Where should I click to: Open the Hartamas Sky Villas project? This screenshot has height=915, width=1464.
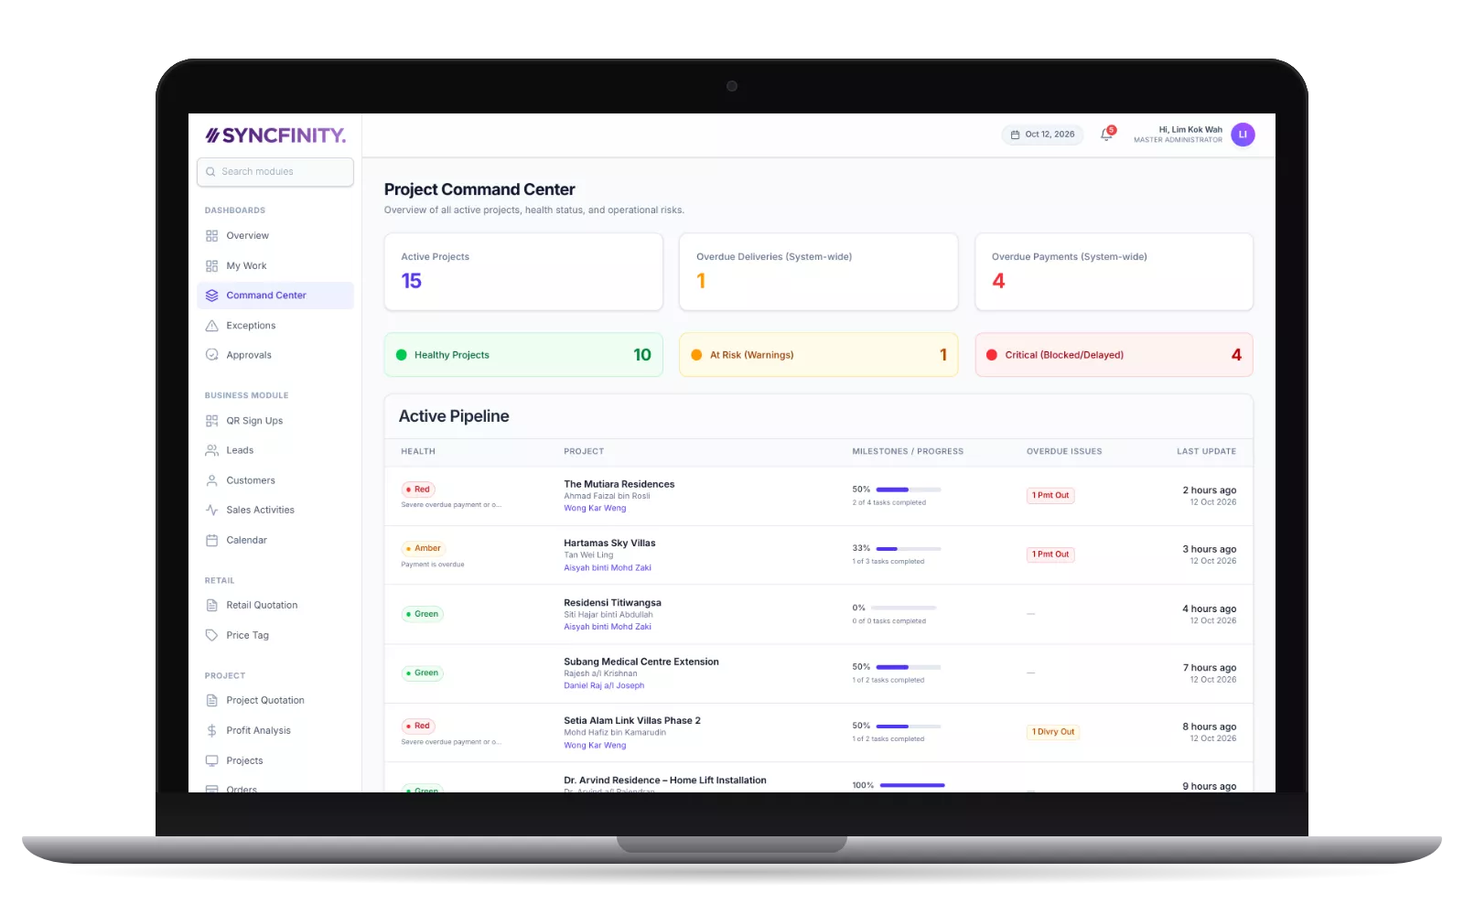point(609,544)
